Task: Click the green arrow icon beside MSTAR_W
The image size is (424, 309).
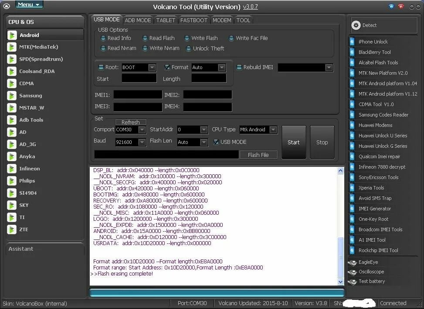Action: (12, 108)
